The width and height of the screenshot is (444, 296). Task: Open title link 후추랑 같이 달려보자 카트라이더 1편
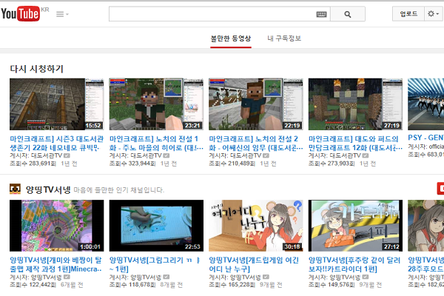coord(354,265)
